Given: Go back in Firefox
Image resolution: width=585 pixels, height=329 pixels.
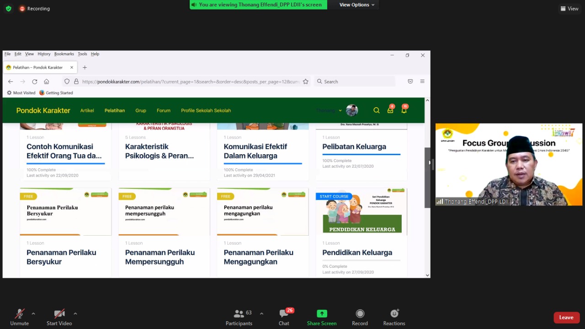Looking at the screenshot, I should pyautogui.click(x=11, y=81).
